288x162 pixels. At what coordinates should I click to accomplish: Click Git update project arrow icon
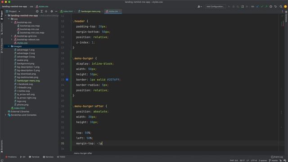point(257,6)
